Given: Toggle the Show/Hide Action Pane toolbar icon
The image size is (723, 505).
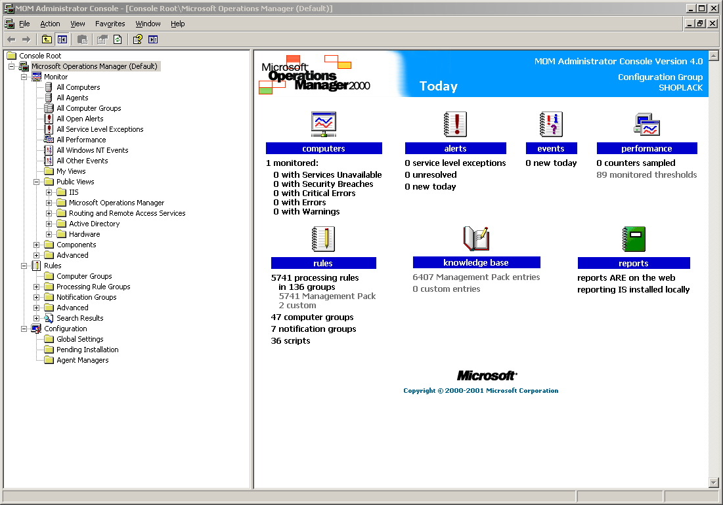Looking at the screenshot, I should [153, 39].
